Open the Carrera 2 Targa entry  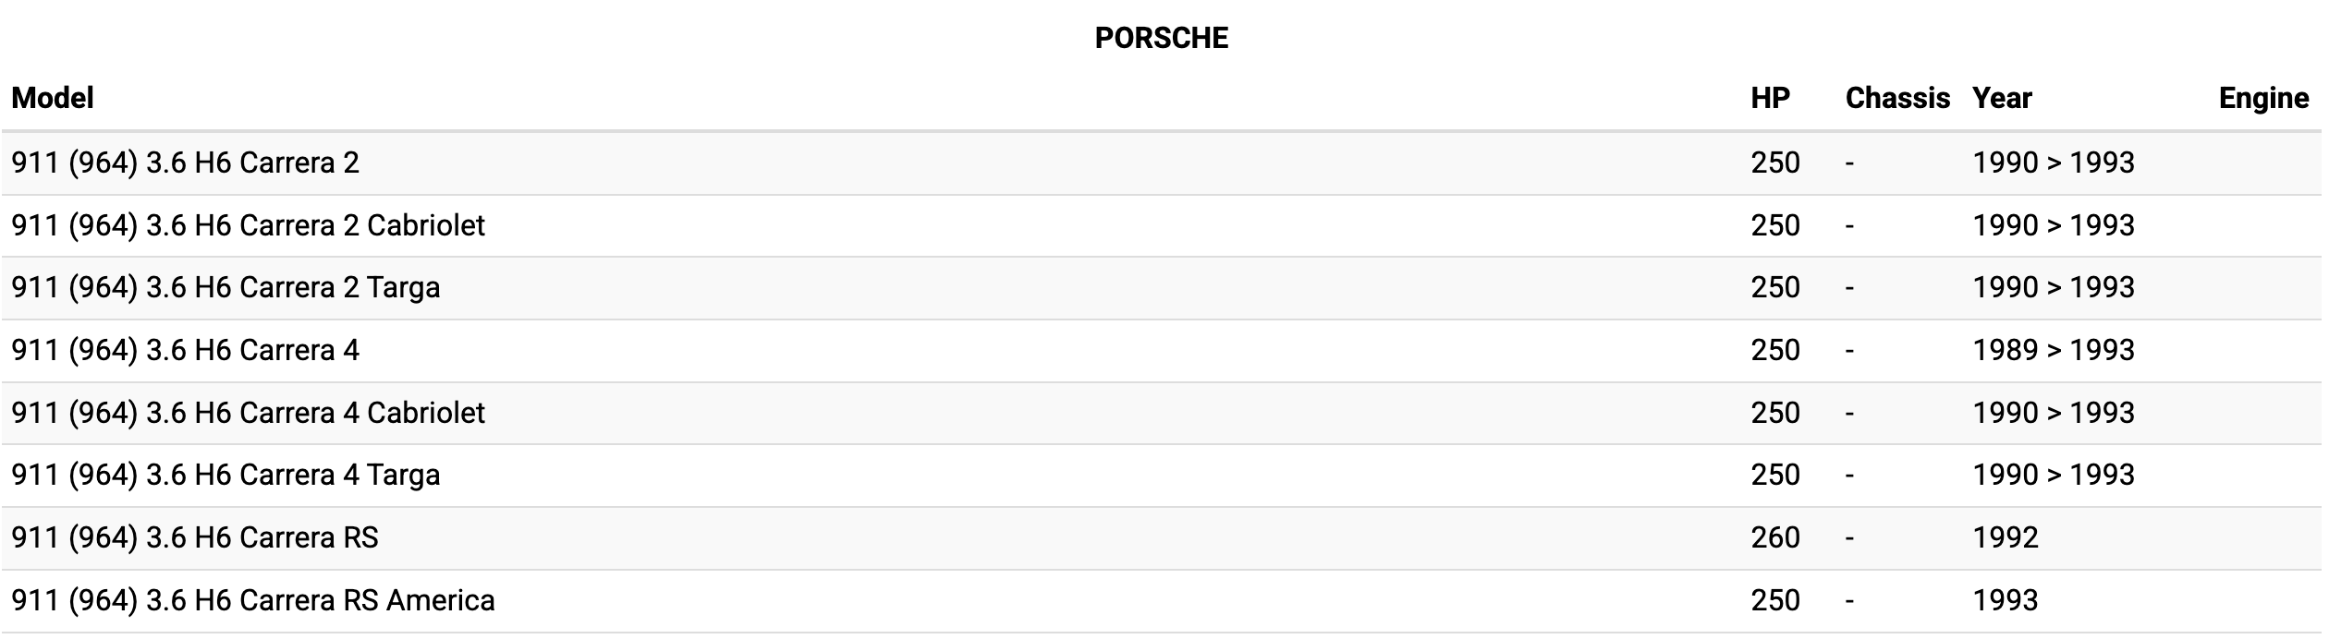click(x=226, y=288)
